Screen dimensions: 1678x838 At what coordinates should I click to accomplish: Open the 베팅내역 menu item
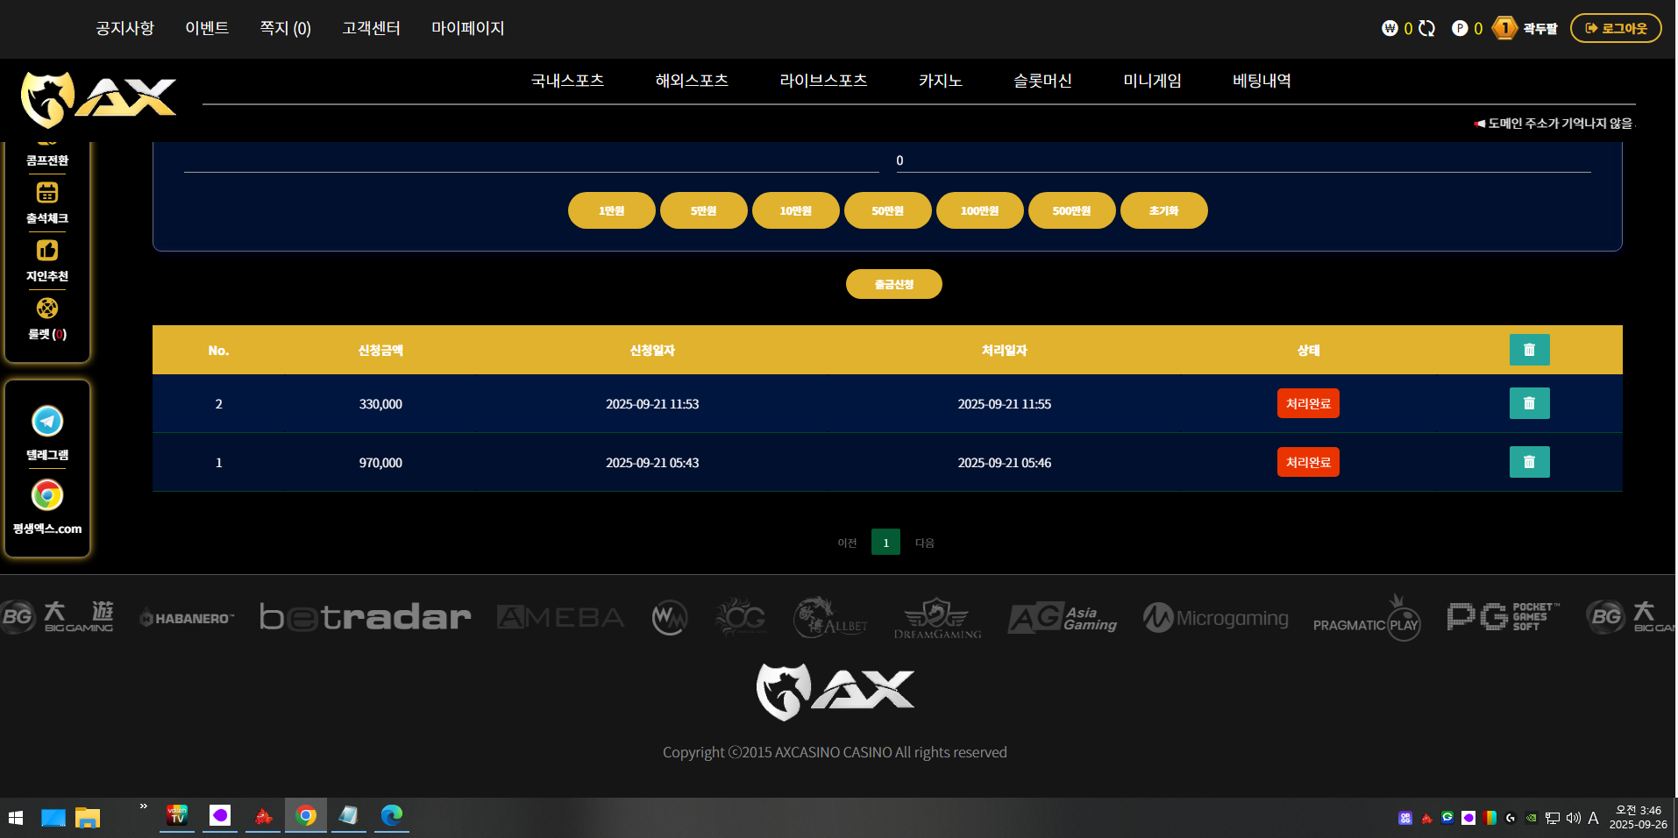tap(1261, 81)
